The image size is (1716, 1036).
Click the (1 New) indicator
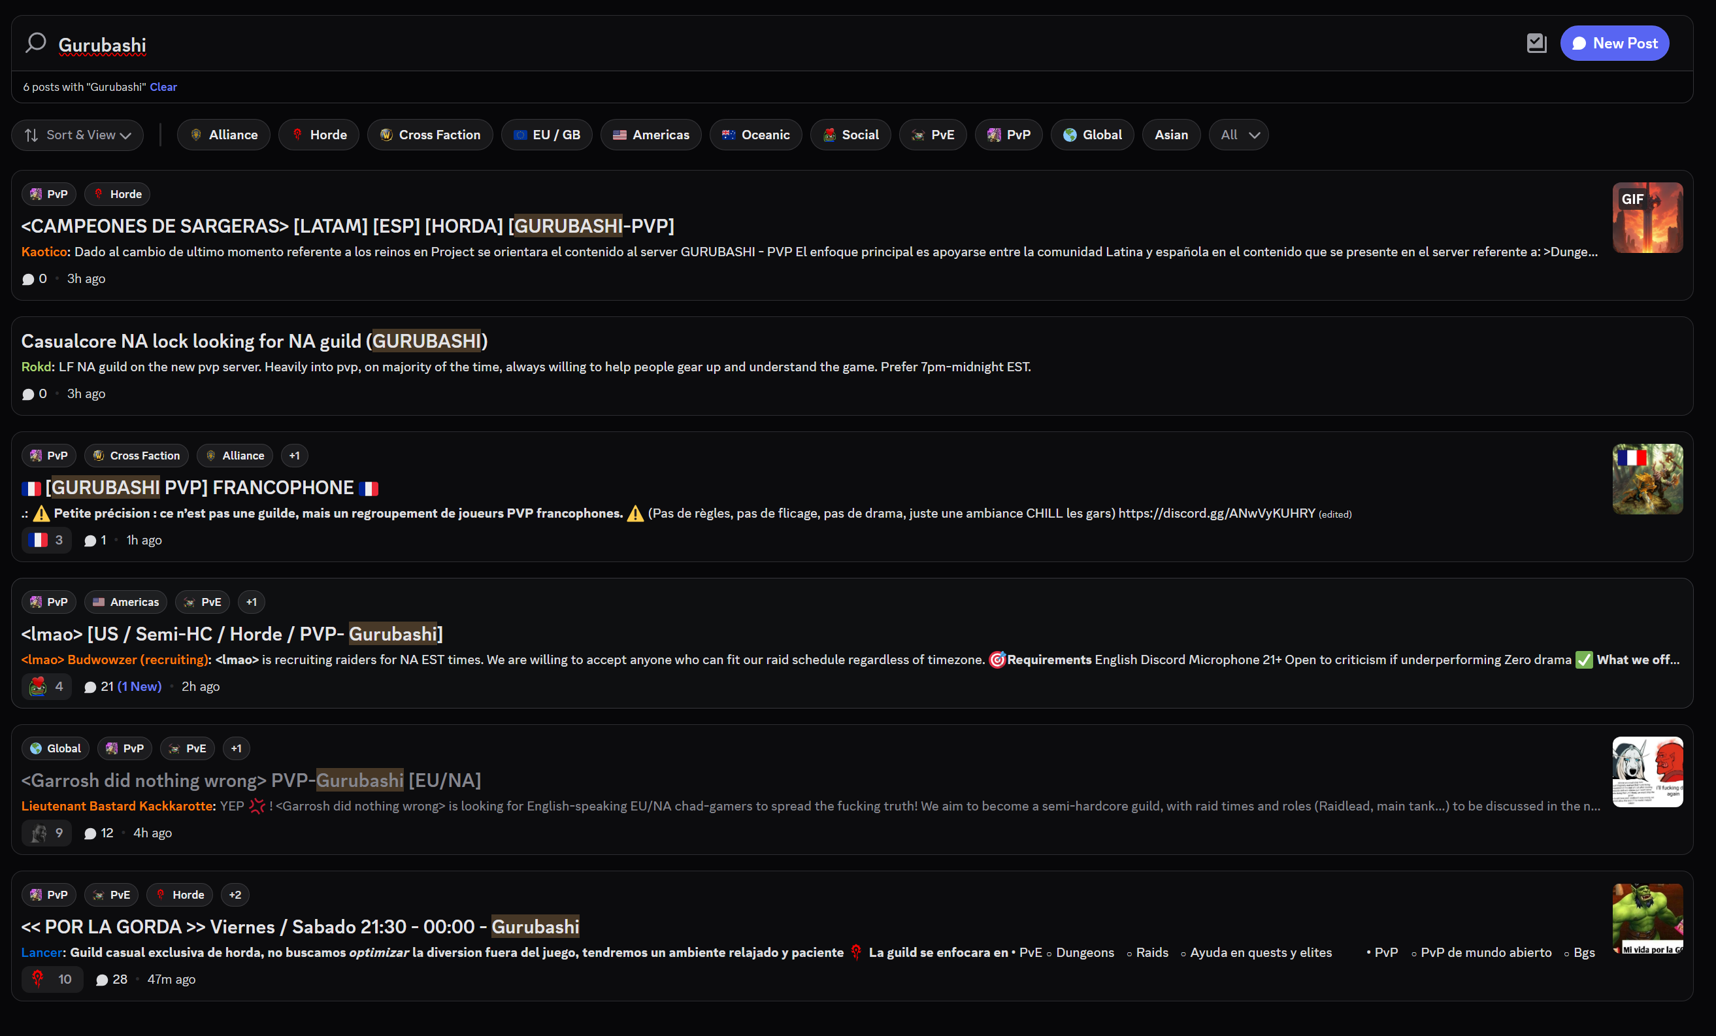click(x=139, y=686)
